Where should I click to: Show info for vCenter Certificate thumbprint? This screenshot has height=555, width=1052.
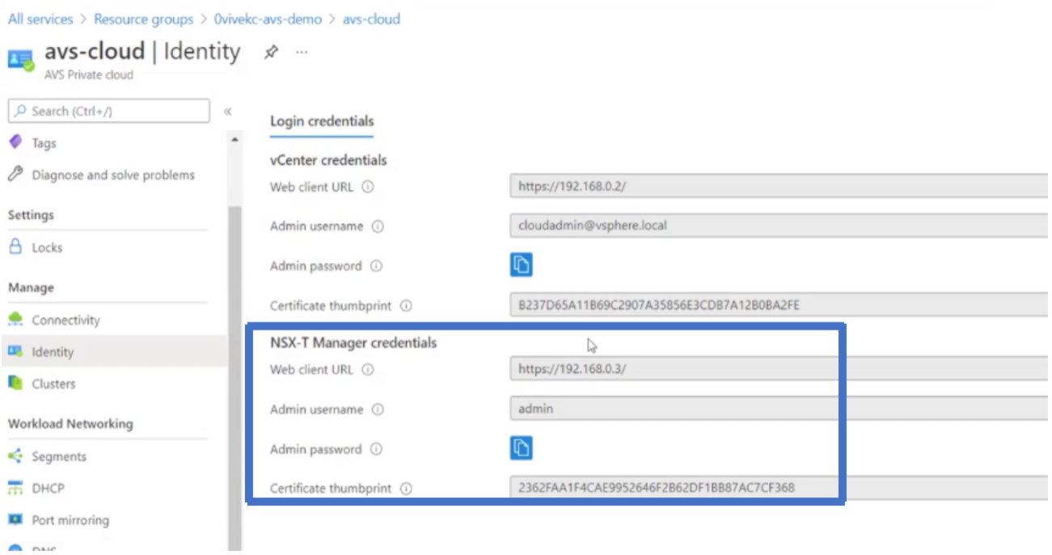point(406,306)
